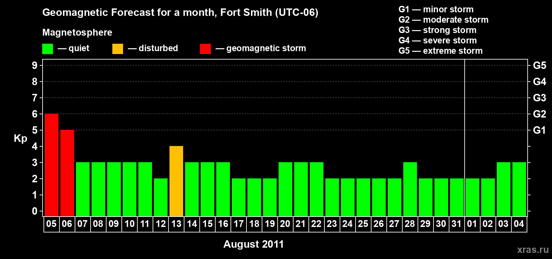Click Kp value 9 on the axis
552x259 pixels.
coord(35,65)
